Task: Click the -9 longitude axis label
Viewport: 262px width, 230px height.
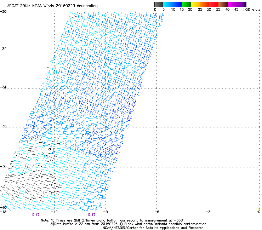Action: pos(106,212)
